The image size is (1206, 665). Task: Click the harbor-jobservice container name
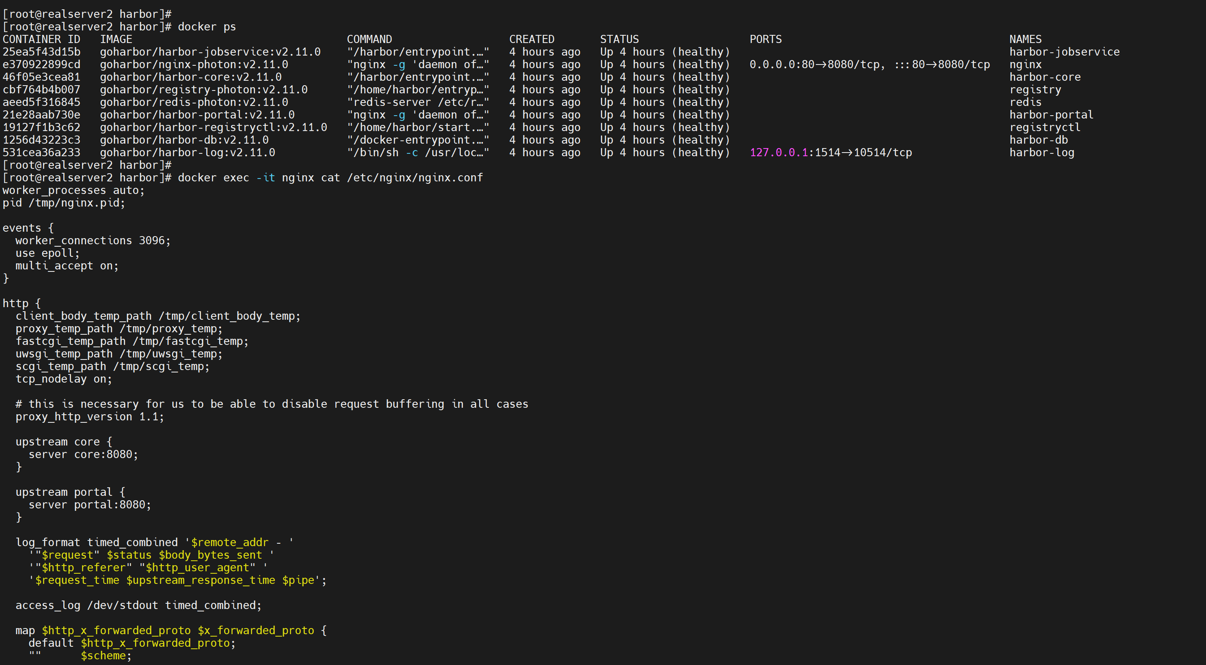pyautogui.click(x=1064, y=52)
